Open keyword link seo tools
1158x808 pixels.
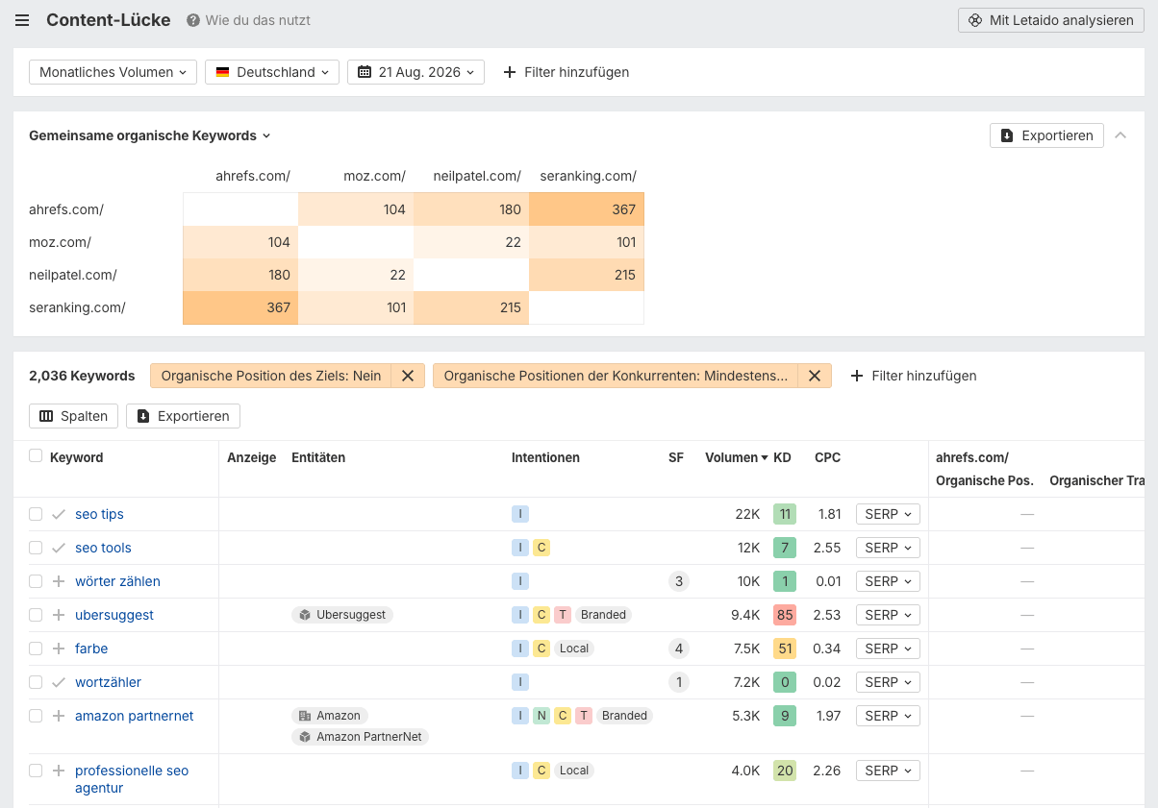pyautogui.click(x=103, y=548)
